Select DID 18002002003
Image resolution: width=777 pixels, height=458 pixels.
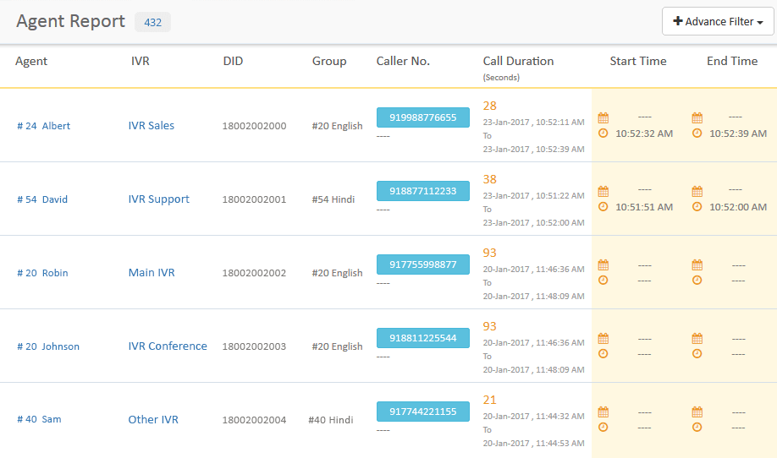pos(254,346)
